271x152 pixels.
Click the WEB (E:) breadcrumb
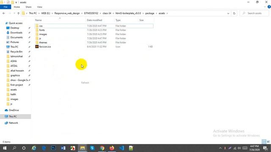(46, 13)
